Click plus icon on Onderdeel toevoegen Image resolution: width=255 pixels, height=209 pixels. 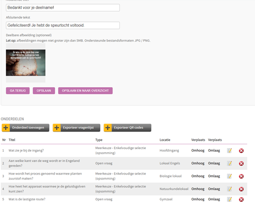(x=6, y=128)
